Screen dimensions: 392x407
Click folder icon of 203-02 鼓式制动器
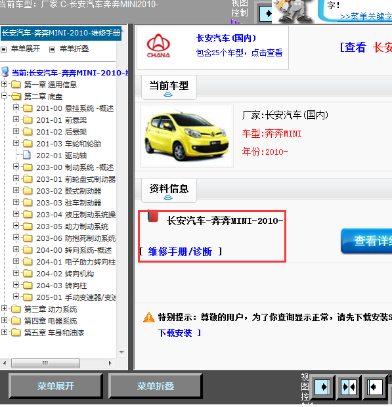click(28, 191)
